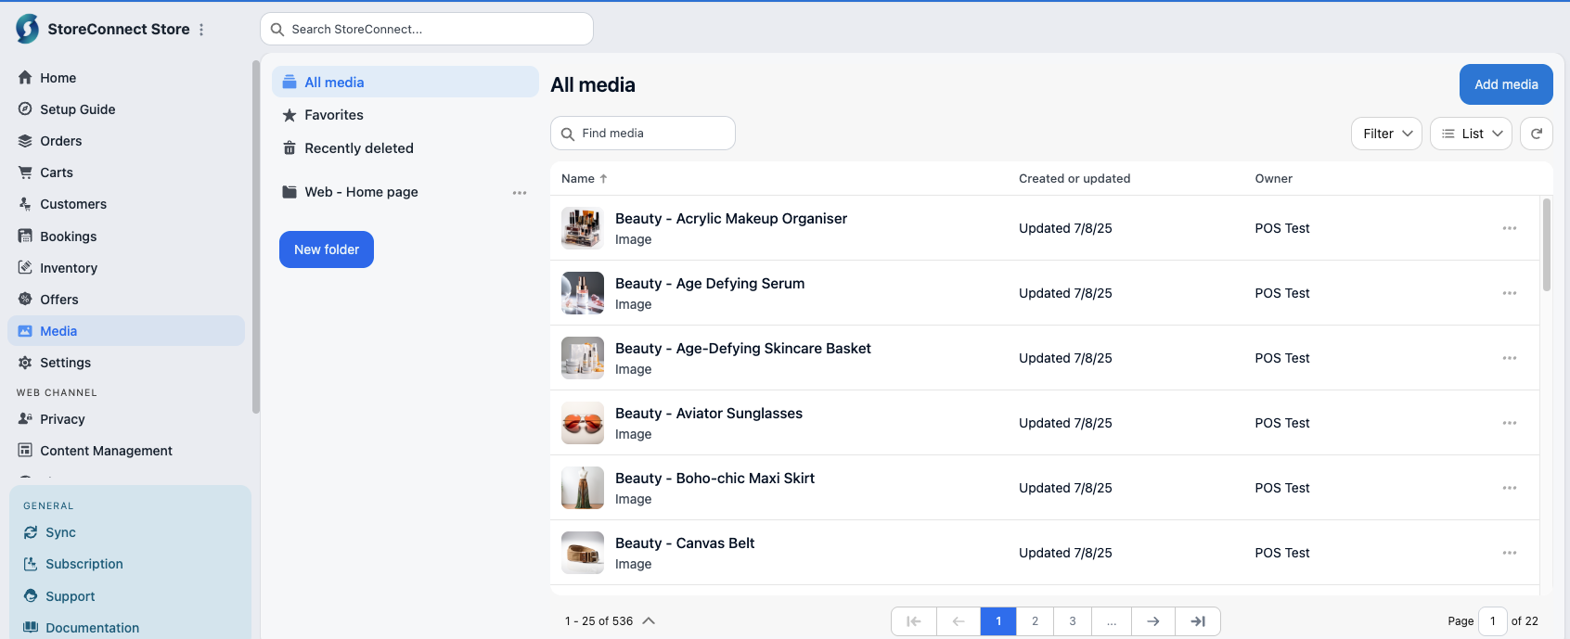Click the Media picture icon

pyautogui.click(x=25, y=331)
